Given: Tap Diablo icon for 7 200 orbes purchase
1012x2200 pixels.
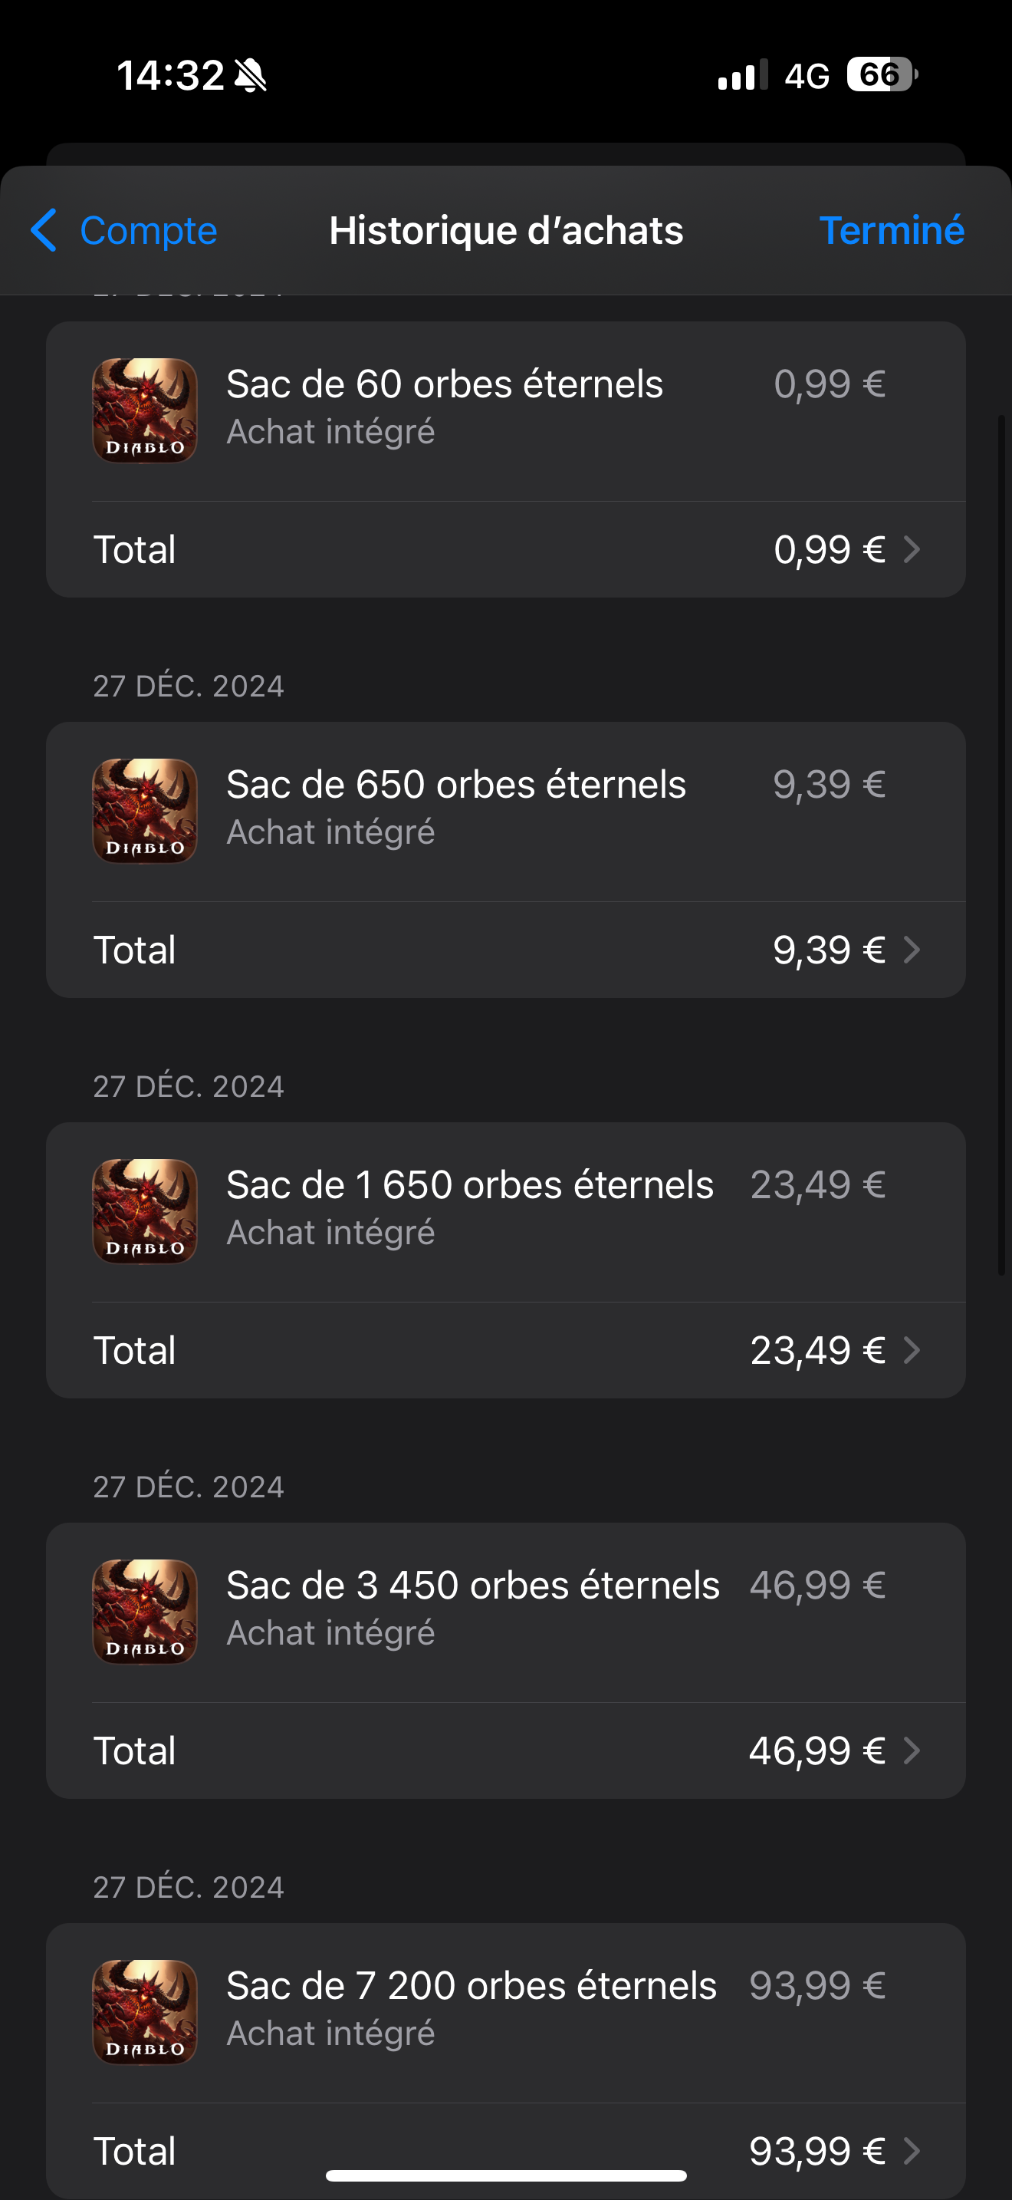Looking at the screenshot, I should point(145,2012).
